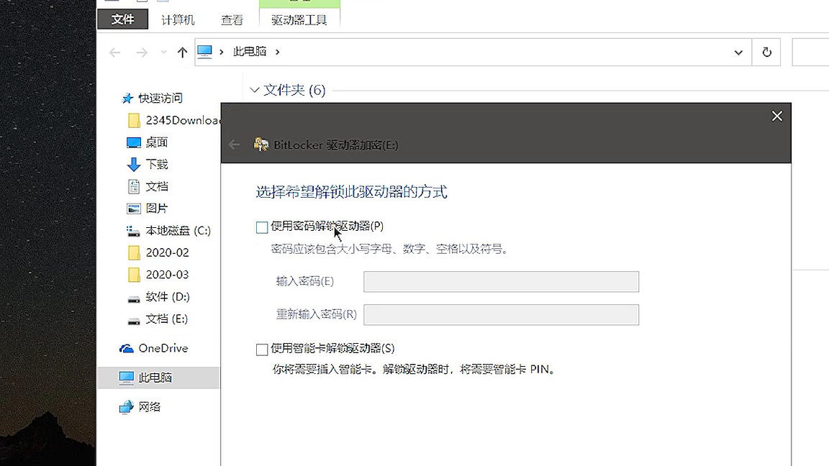
Task: Click the OneDrive cloud icon
Action: tap(127, 349)
